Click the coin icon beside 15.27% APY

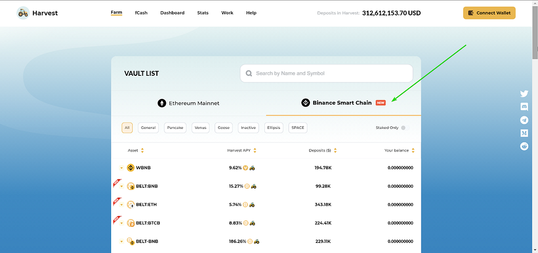tap(246, 186)
